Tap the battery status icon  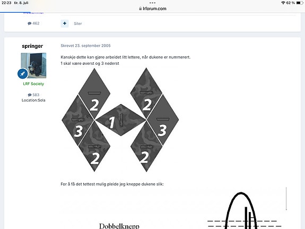300,3
